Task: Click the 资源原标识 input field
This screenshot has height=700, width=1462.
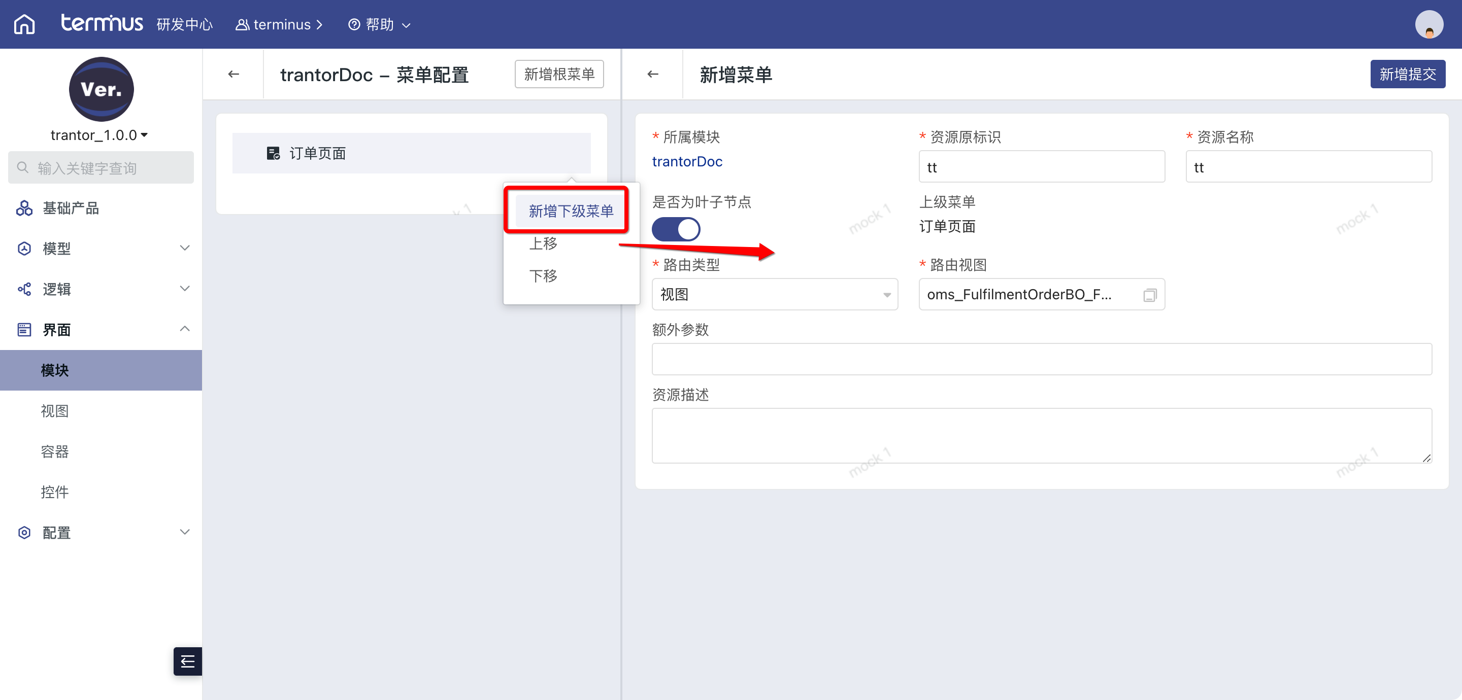Action: 1042,167
